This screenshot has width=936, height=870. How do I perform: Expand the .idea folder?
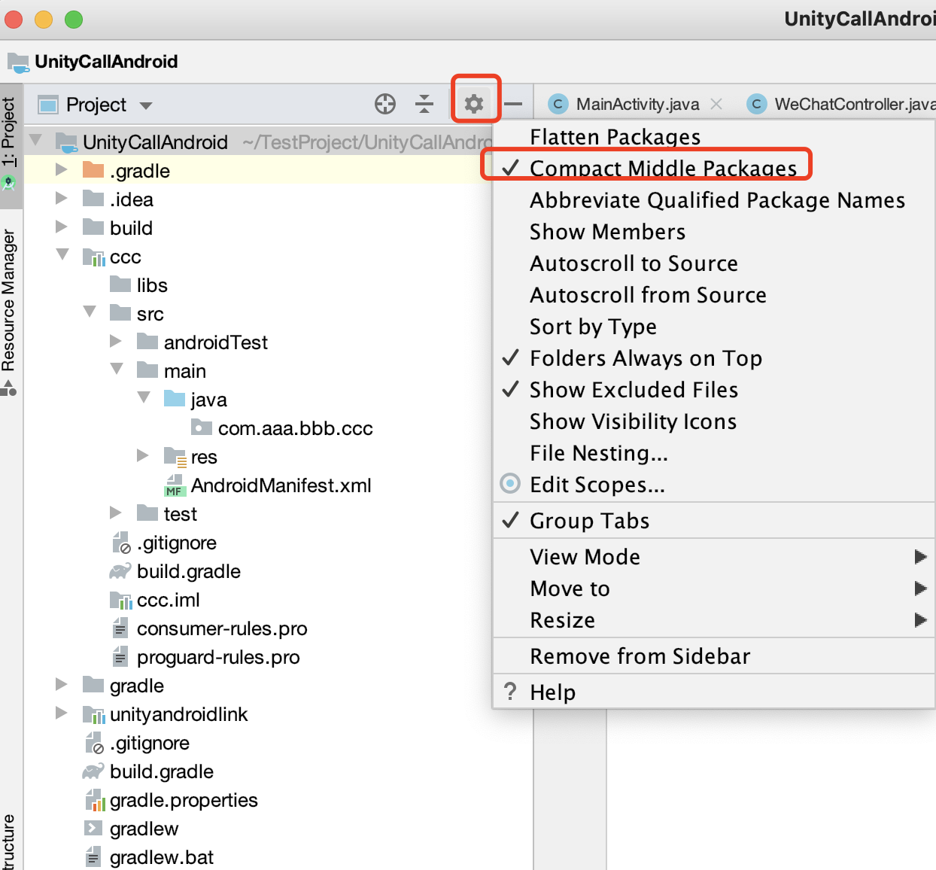62,198
